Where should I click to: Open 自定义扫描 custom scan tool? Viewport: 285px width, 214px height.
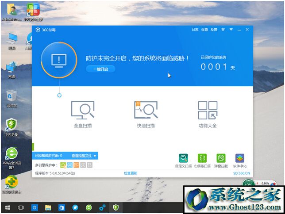tap(183, 160)
